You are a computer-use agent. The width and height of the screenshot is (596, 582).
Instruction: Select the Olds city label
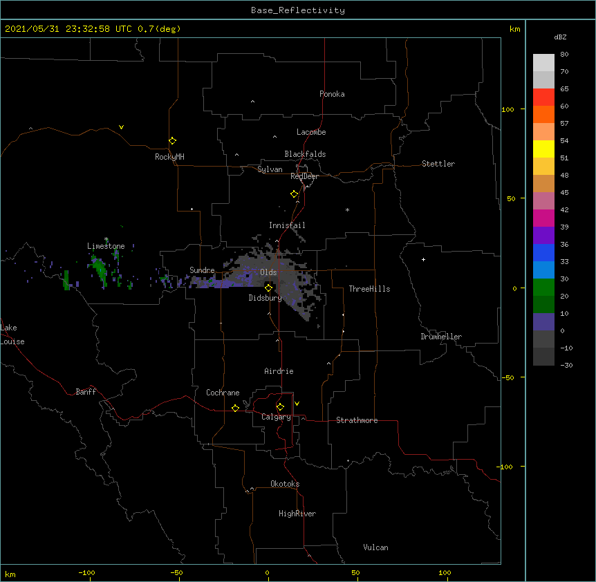[268, 272]
